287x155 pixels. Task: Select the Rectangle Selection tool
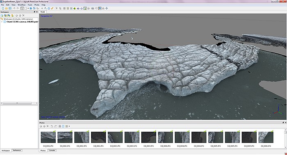click(x=25, y=8)
